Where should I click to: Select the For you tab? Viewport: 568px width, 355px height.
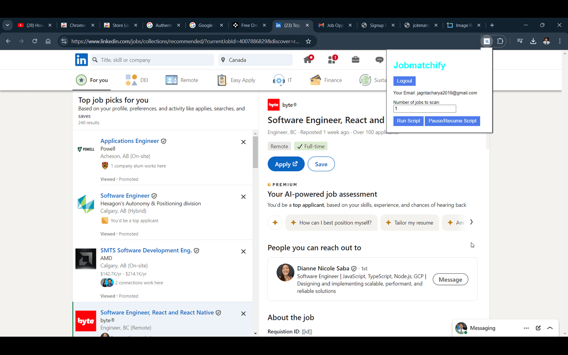point(92,80)
